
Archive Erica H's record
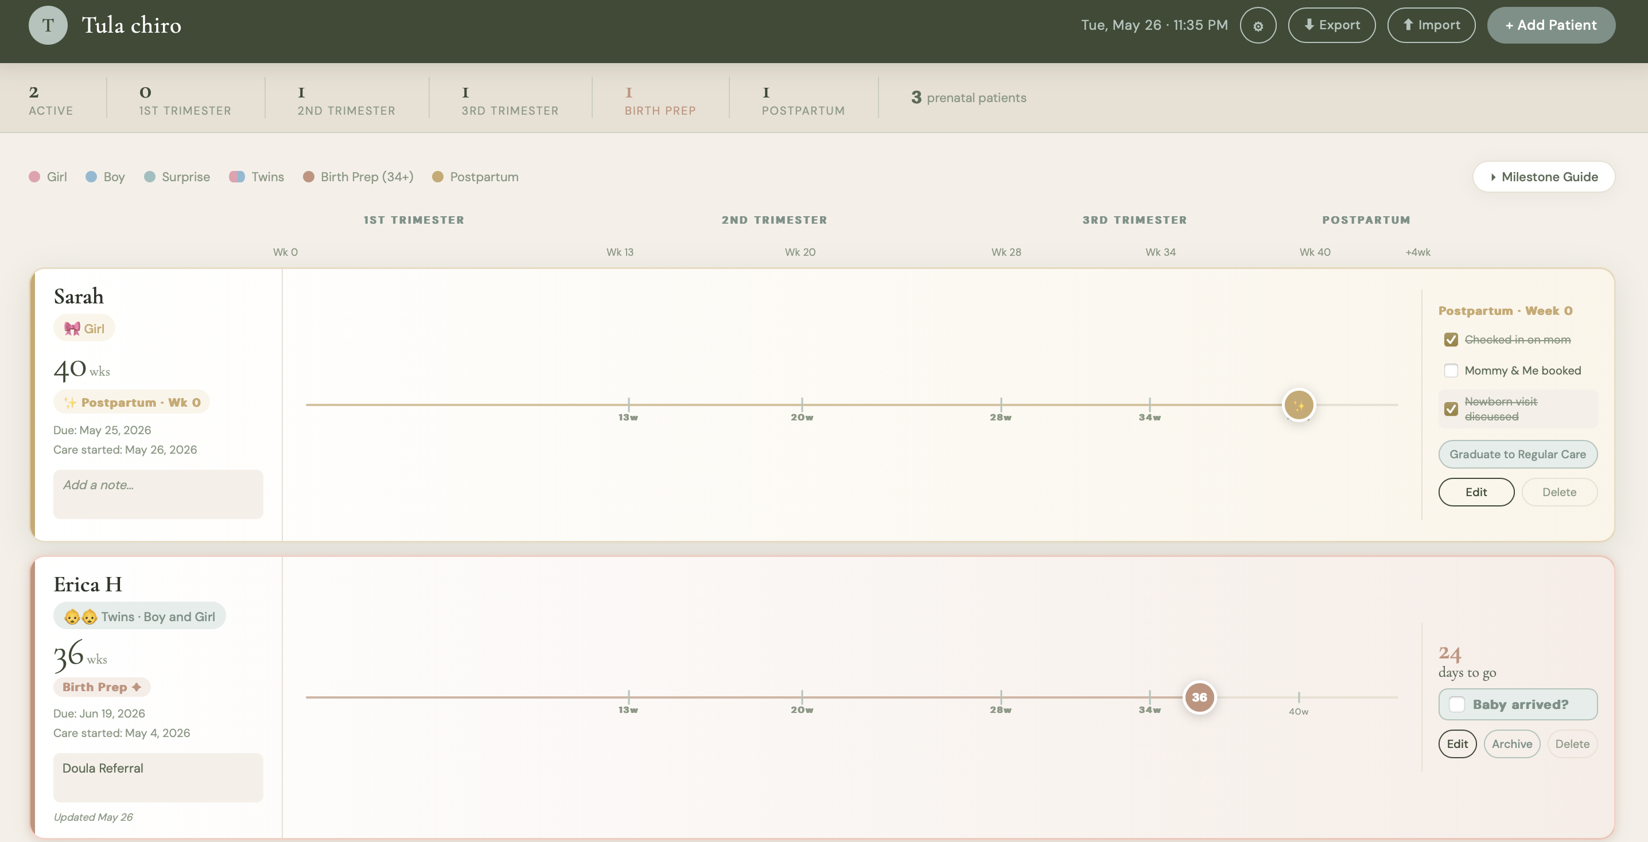tap(1512, 744)
